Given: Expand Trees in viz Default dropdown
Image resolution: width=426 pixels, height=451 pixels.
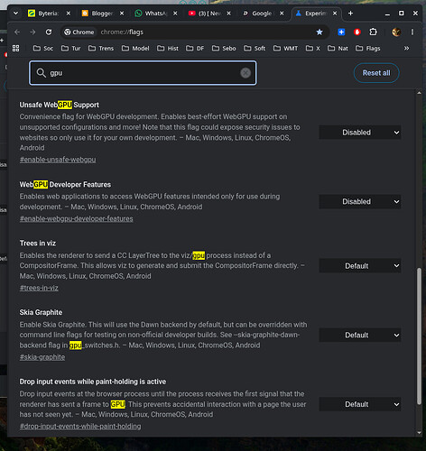Looking at the screenshot, I should (360, 266).
